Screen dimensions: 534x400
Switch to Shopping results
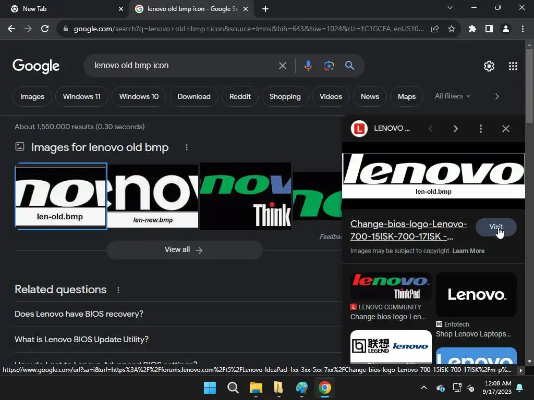point(285,96)
